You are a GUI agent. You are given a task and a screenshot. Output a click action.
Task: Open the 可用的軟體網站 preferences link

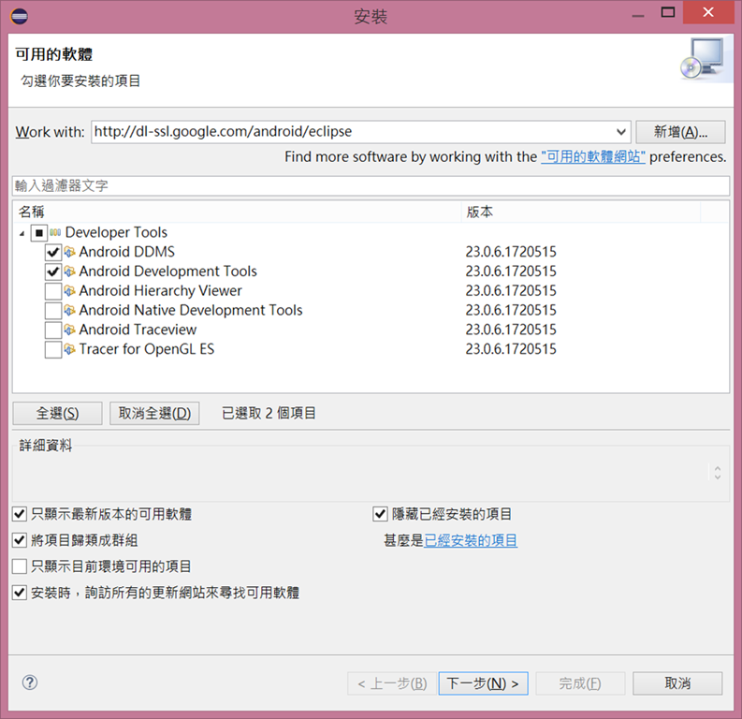pos(593,156)
